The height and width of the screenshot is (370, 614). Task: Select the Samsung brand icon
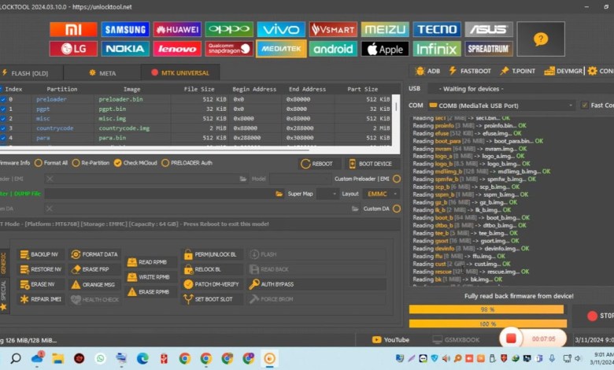(x=125, y=30)
